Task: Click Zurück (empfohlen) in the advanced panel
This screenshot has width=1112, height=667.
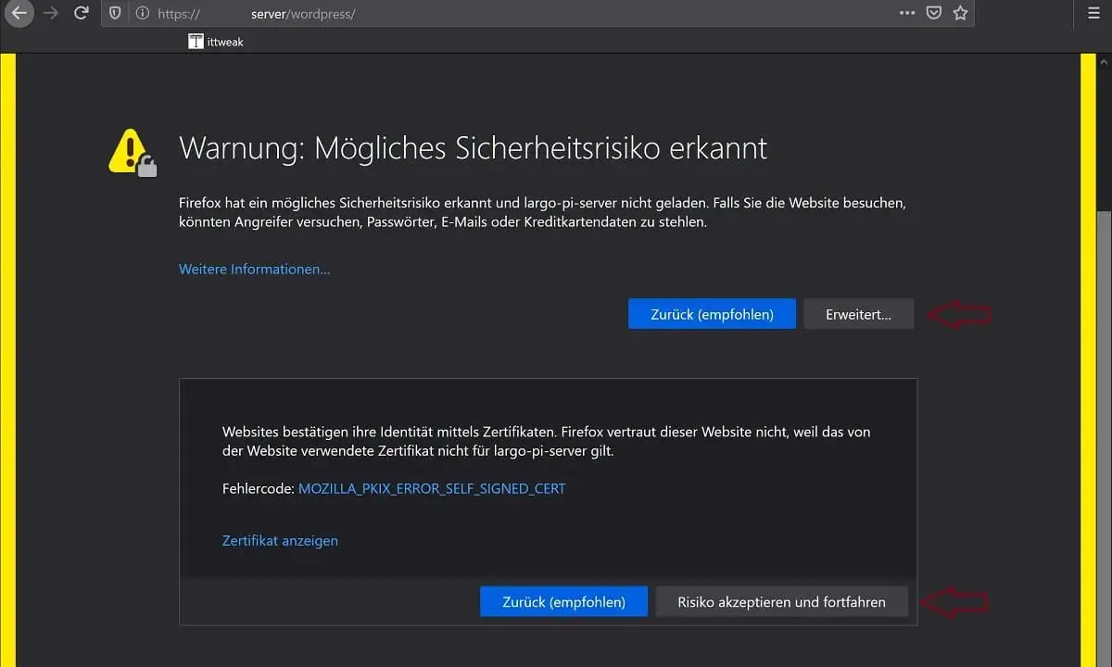Action: [x=563, y=601]
